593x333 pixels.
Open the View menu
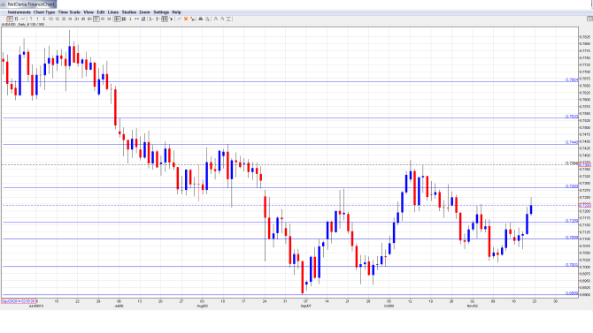point(89,12)
